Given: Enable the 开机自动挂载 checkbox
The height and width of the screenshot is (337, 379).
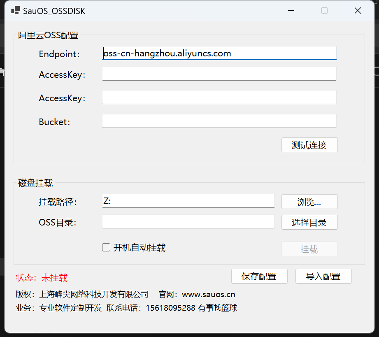Looking at the screenshot, I should click(x=106, y=247).
